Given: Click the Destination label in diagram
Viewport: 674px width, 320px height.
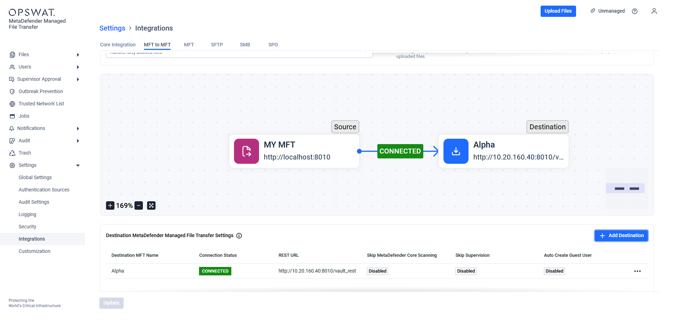Looking at the screenshot, I should [548, 127].
